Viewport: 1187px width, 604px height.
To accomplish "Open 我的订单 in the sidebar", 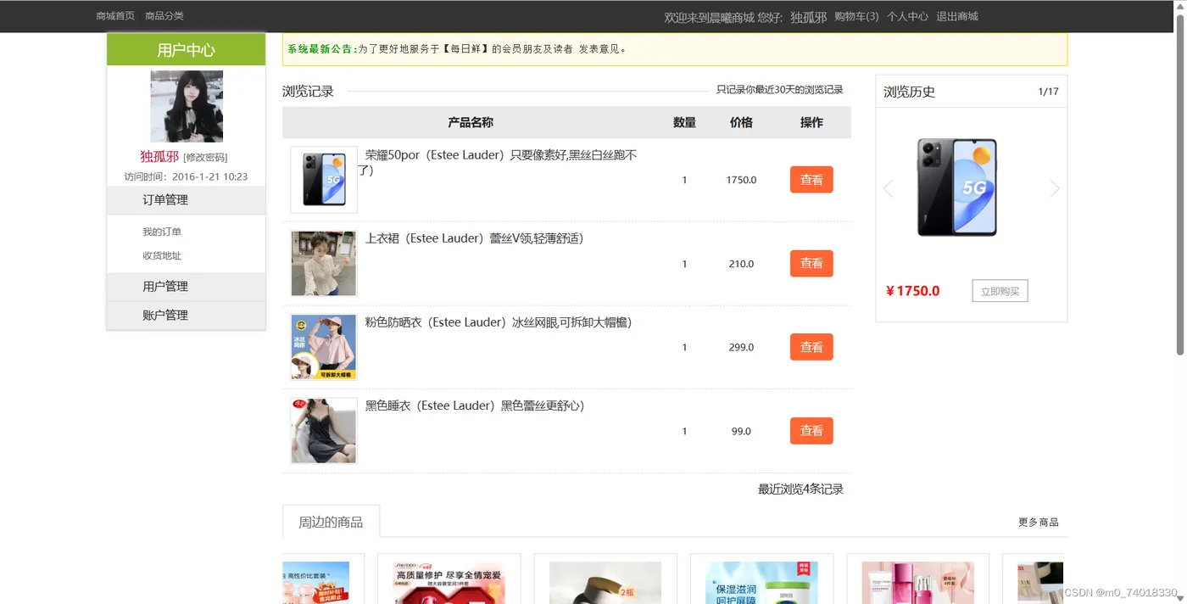I will pyautogui.click(x=162, y=232).
